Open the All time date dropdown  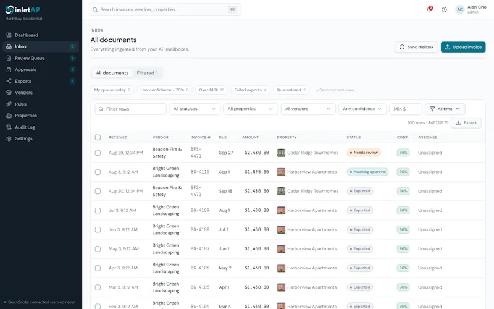click(445, 109)
